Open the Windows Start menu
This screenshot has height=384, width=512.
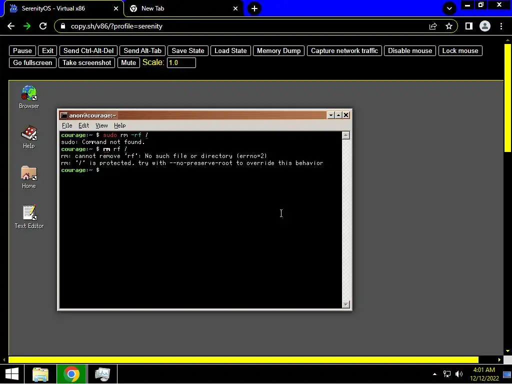point(12,374)
